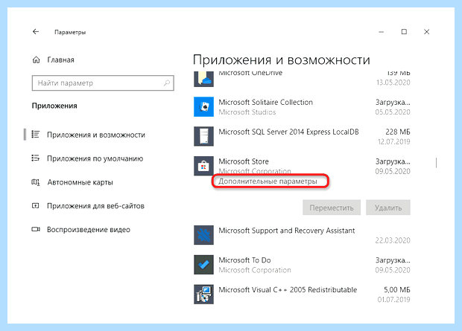Screen dimensions: 462x331
Task: Click the date 22.03.2020
Action: pyautogui.click(x=393, y=241)
